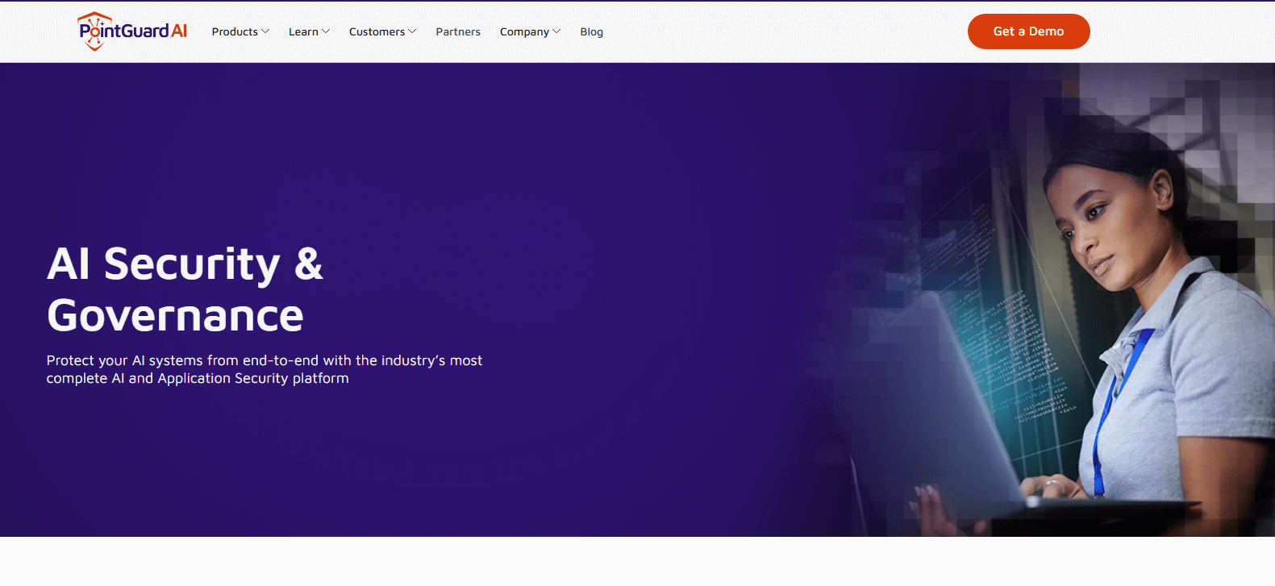Image resolution: width=1275 pixels, height=586 pixels.
Task: Open the Products menu
Action: click(x=235, y=32)
